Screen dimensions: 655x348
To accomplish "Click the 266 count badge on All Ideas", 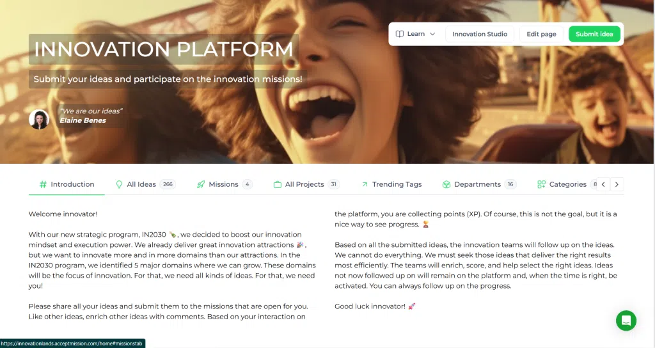I will 168,184.
